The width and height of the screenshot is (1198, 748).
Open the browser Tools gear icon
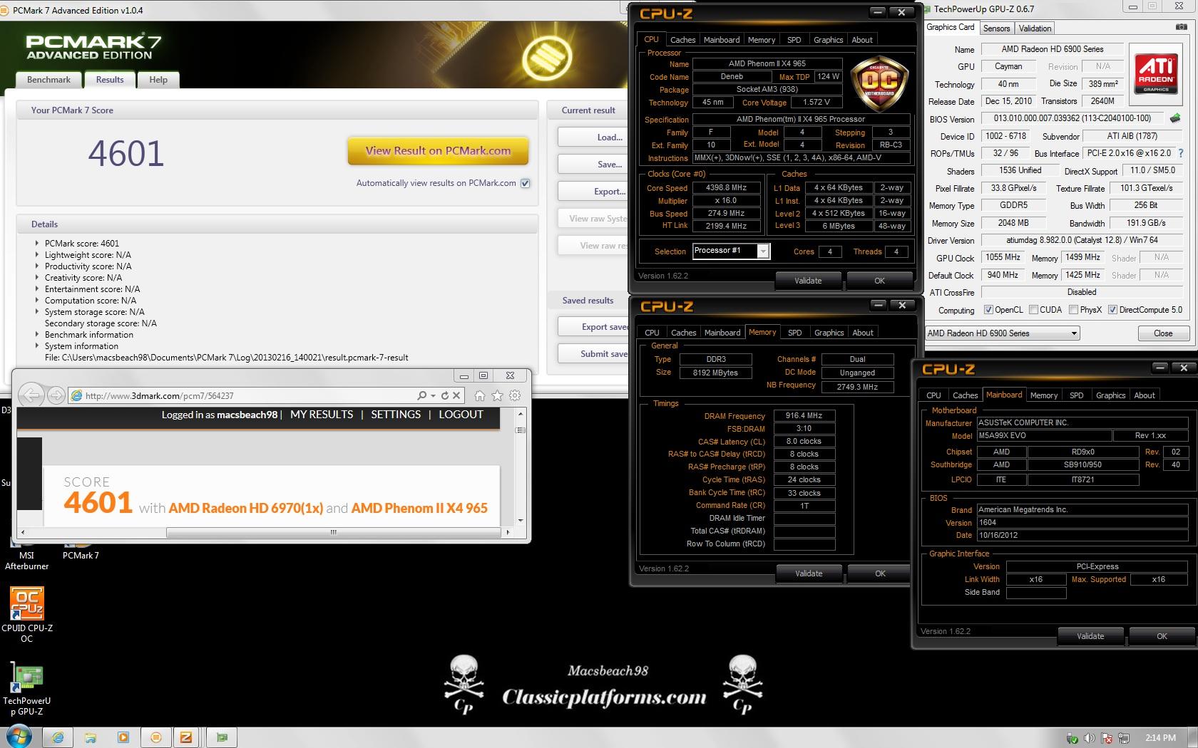(x=515, y=395)
